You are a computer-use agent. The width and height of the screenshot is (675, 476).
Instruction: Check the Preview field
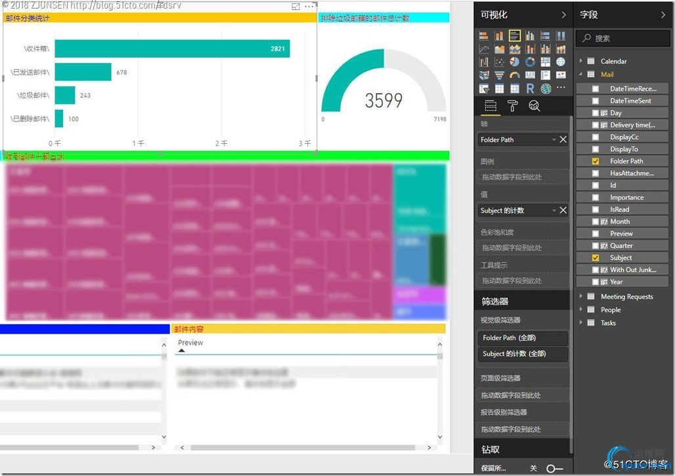[x=596, y=233]
